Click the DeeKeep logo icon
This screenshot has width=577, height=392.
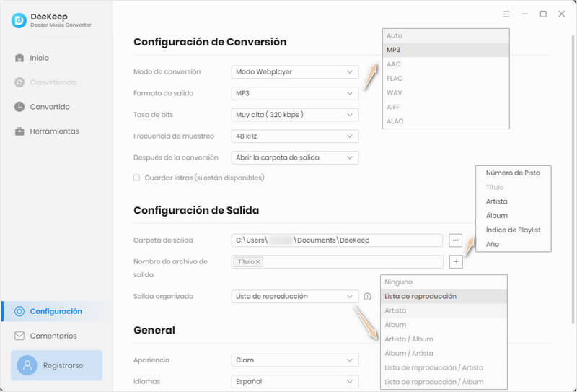19,21
